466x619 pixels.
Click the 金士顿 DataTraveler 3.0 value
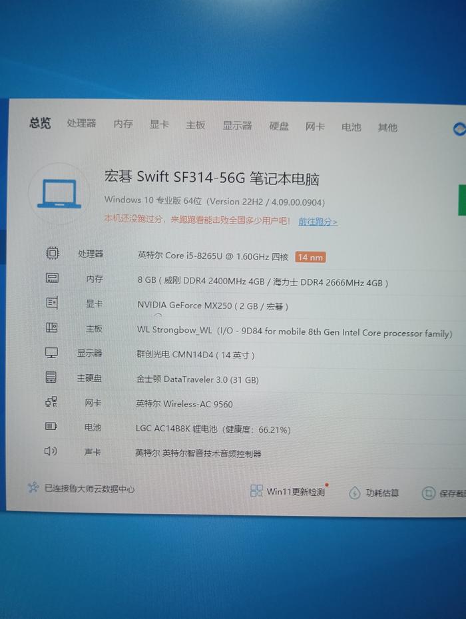coord(198,379)
